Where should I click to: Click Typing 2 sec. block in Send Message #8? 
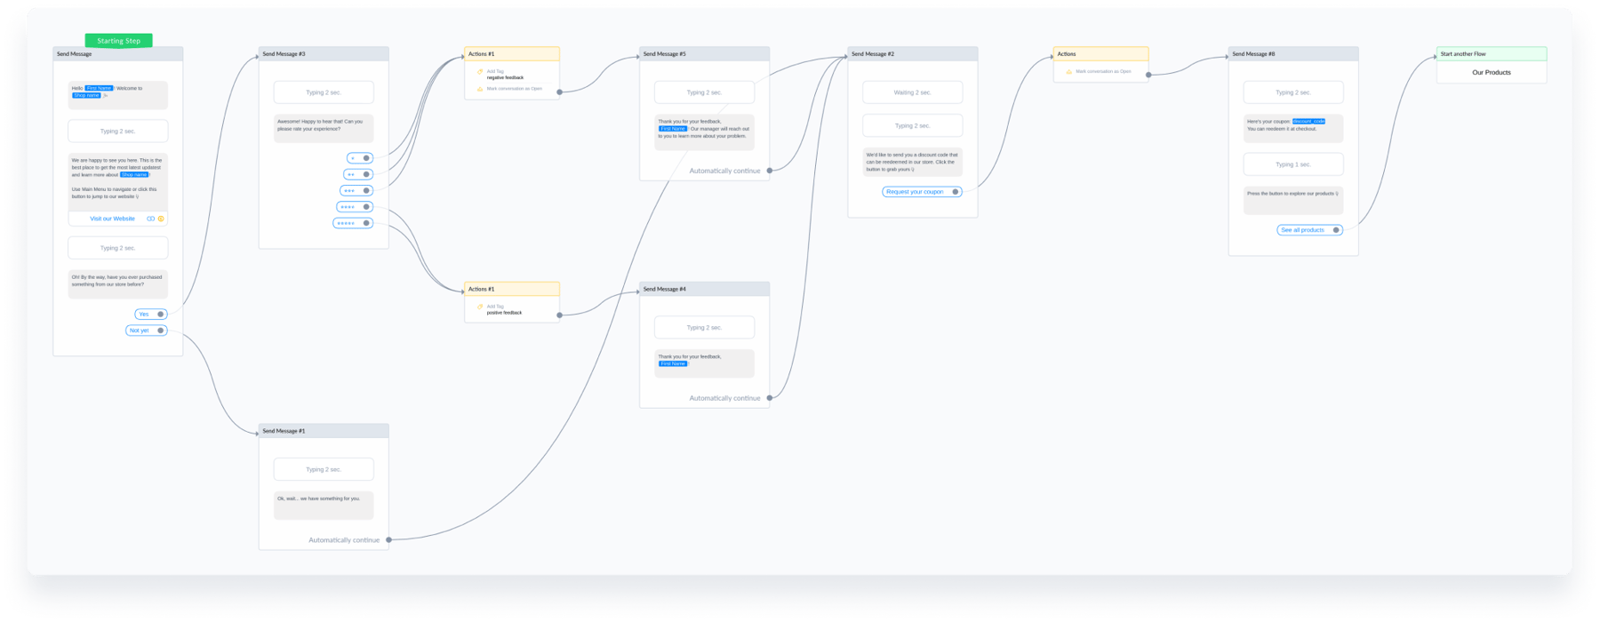click(x=1293, y=92)
